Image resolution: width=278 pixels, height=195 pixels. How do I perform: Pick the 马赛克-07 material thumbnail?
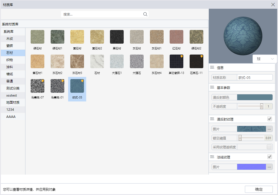coord(37,86)
